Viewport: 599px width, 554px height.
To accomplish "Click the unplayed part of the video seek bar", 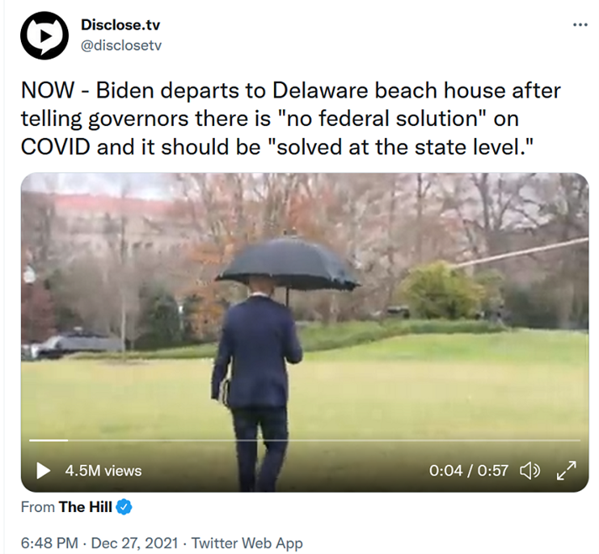I will point(324,441).
